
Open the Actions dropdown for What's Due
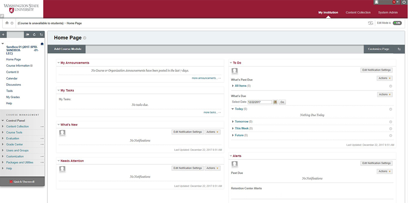pyautogui.click(x=385, y=94)
